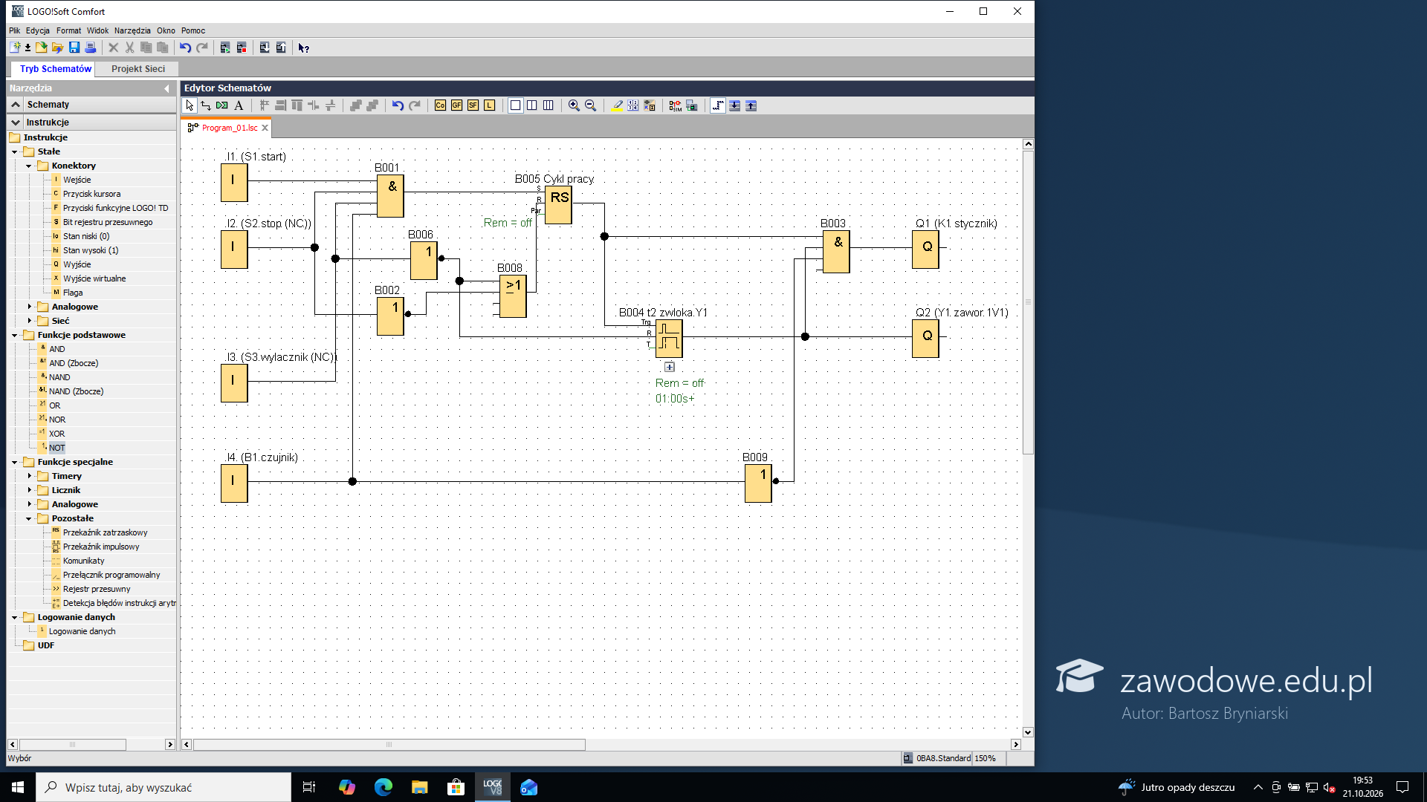The height and width of the screenshot is (802, 1427).
Task: Select the connect wires tool
Action: pyautogui.click(x=206, y=105)
